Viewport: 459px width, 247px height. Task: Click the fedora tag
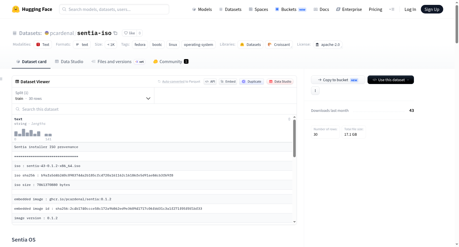click(x=140, y=44)
